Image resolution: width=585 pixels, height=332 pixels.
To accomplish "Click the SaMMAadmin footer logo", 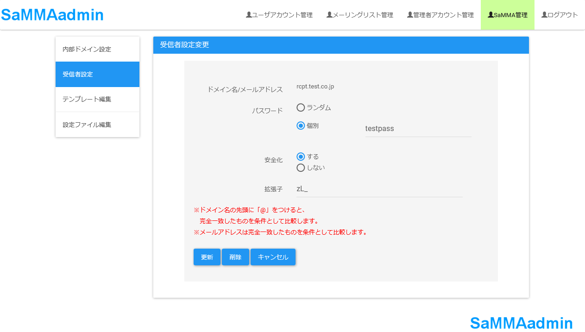I will (x=522, y=323).
